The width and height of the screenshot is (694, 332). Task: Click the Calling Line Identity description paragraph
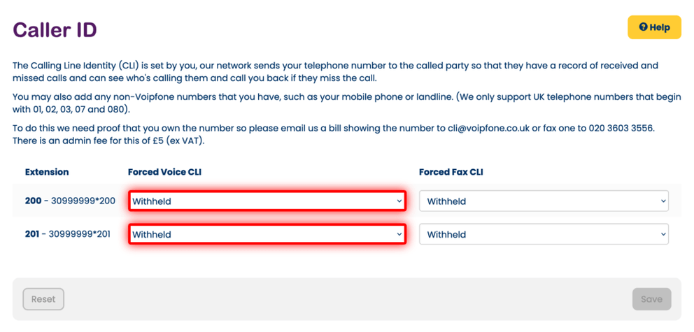pos(335,71)
